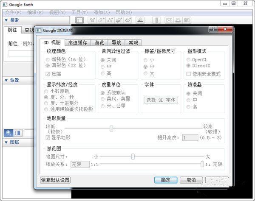Switch to the 高速缓存 tab
This screenshot has width=255, height=201.
pos(78,43)
